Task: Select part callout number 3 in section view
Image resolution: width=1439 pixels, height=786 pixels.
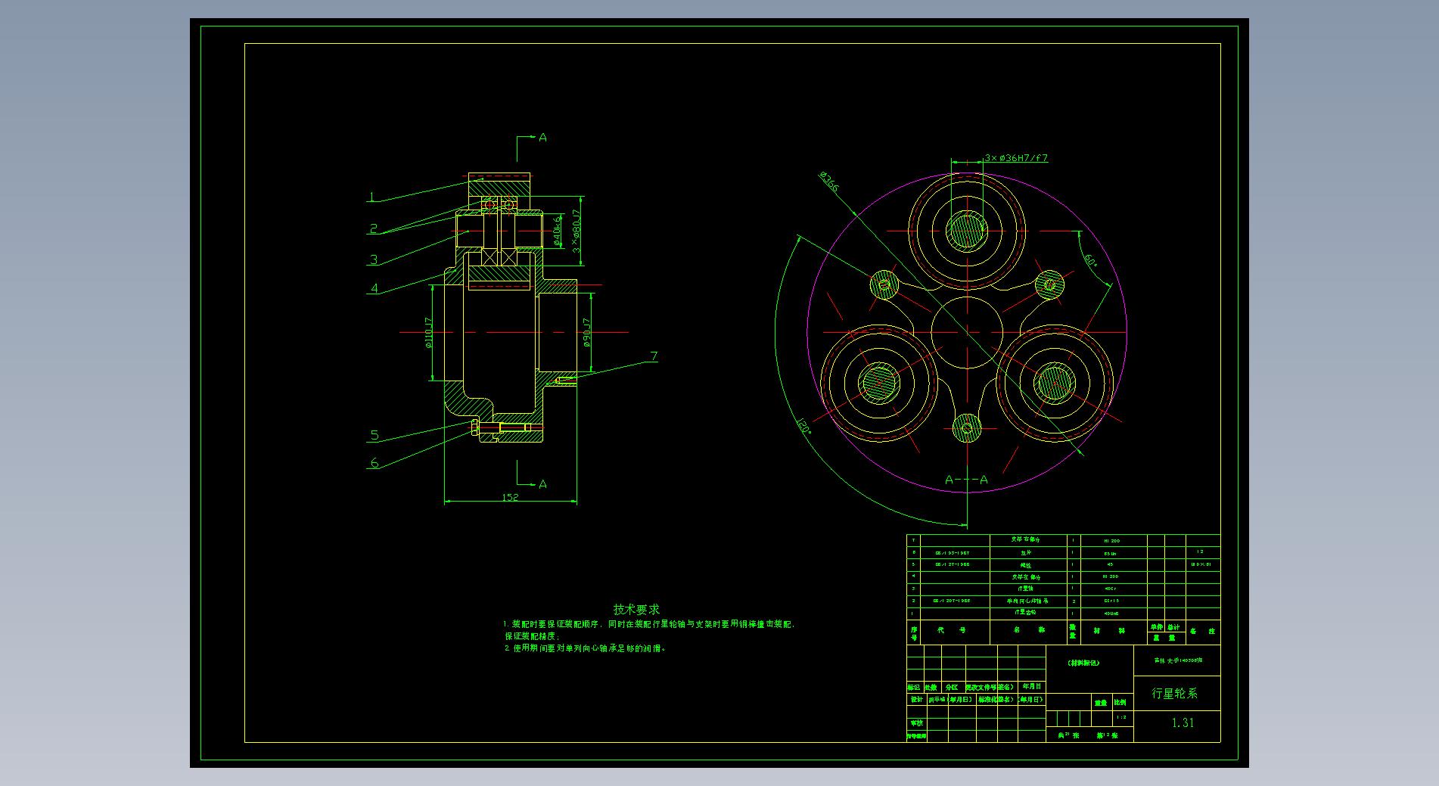Action: pos(373,259)
